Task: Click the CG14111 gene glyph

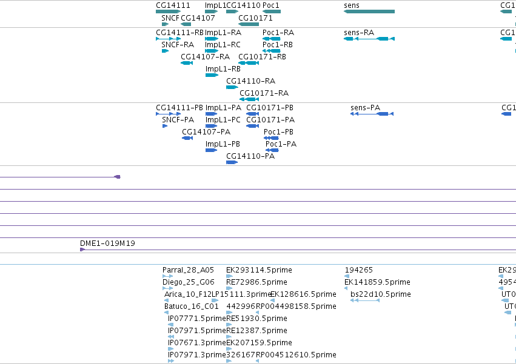Action: tap(168, 12)
